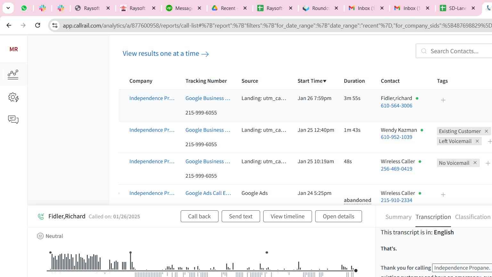Switch to the WhatsApp browser tab
The image size is (492, 277).
coord(24,8)
